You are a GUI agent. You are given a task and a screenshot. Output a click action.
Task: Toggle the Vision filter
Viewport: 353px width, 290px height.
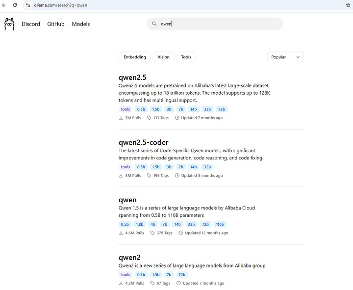click(x=163, y=57)
